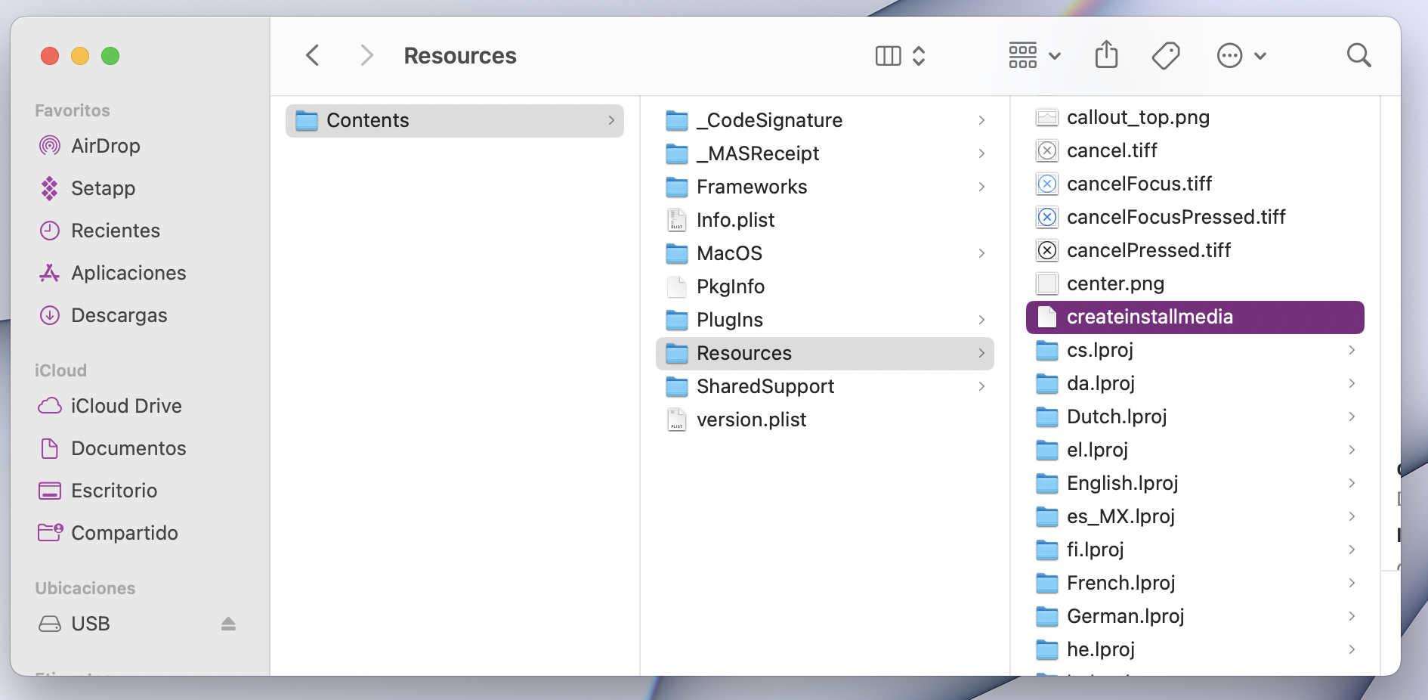The image size is (1428, 700).
Task: Select the Descargas sidebar item
Action: click(119, 315)
